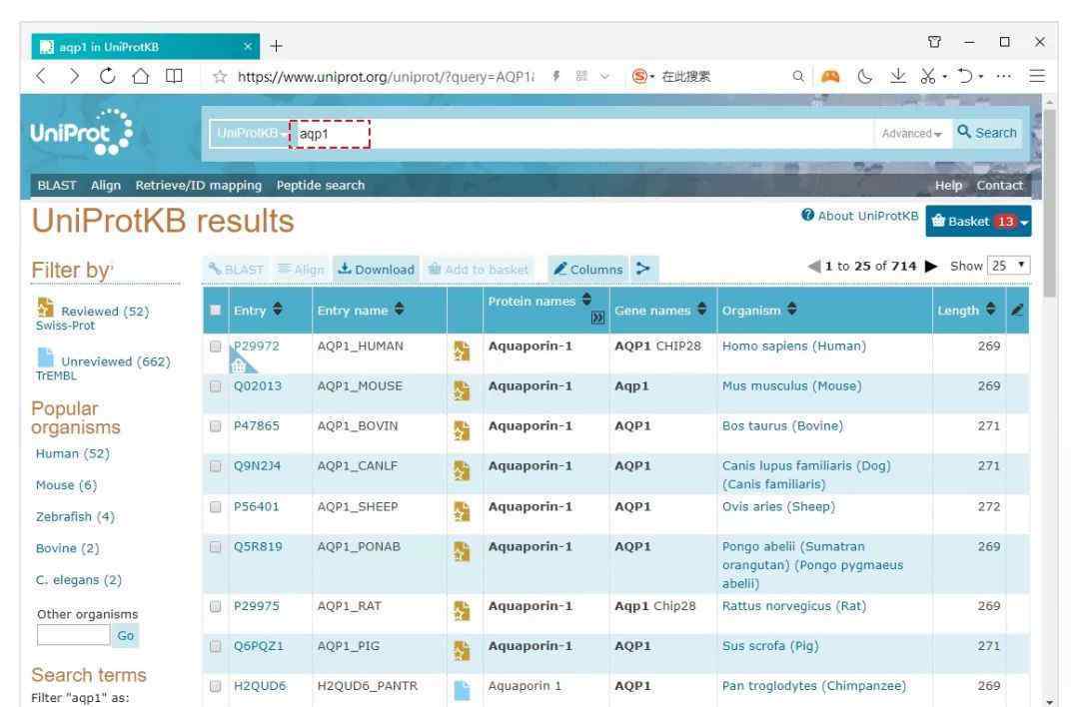The height and width of the screenshot is (707, 1079).
Task: Open the browser hamburger menu
Action: (x=1037, y=76)
